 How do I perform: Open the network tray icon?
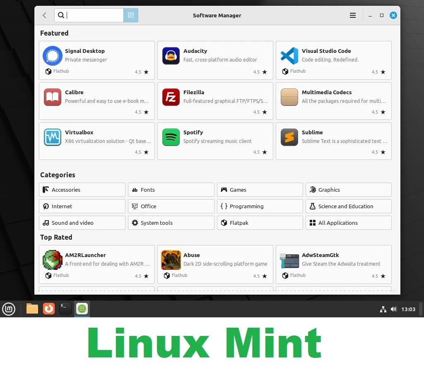pyautogui.click(x=383, y=309)
